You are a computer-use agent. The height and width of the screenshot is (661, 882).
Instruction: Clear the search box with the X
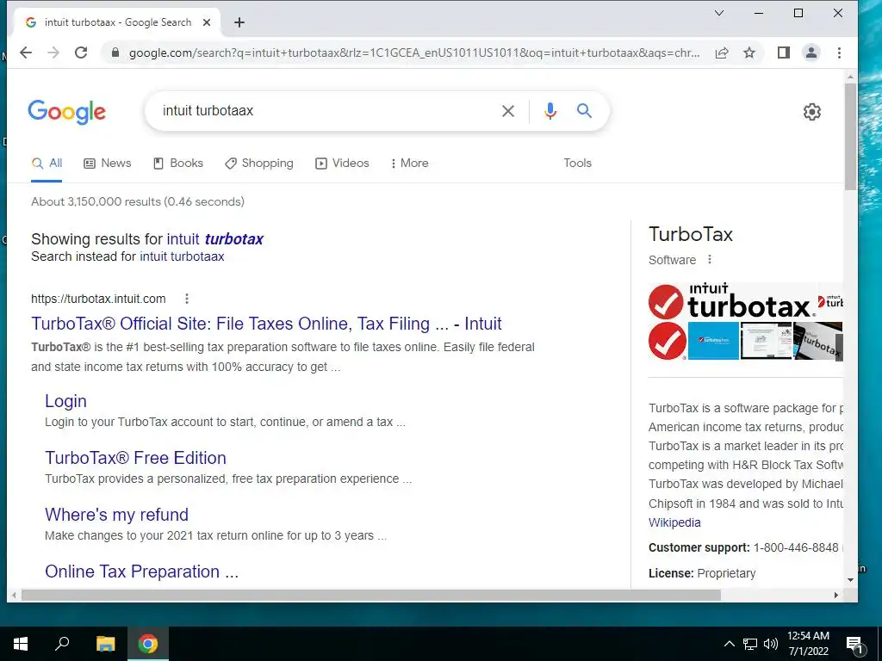click(x=508, y=111)
